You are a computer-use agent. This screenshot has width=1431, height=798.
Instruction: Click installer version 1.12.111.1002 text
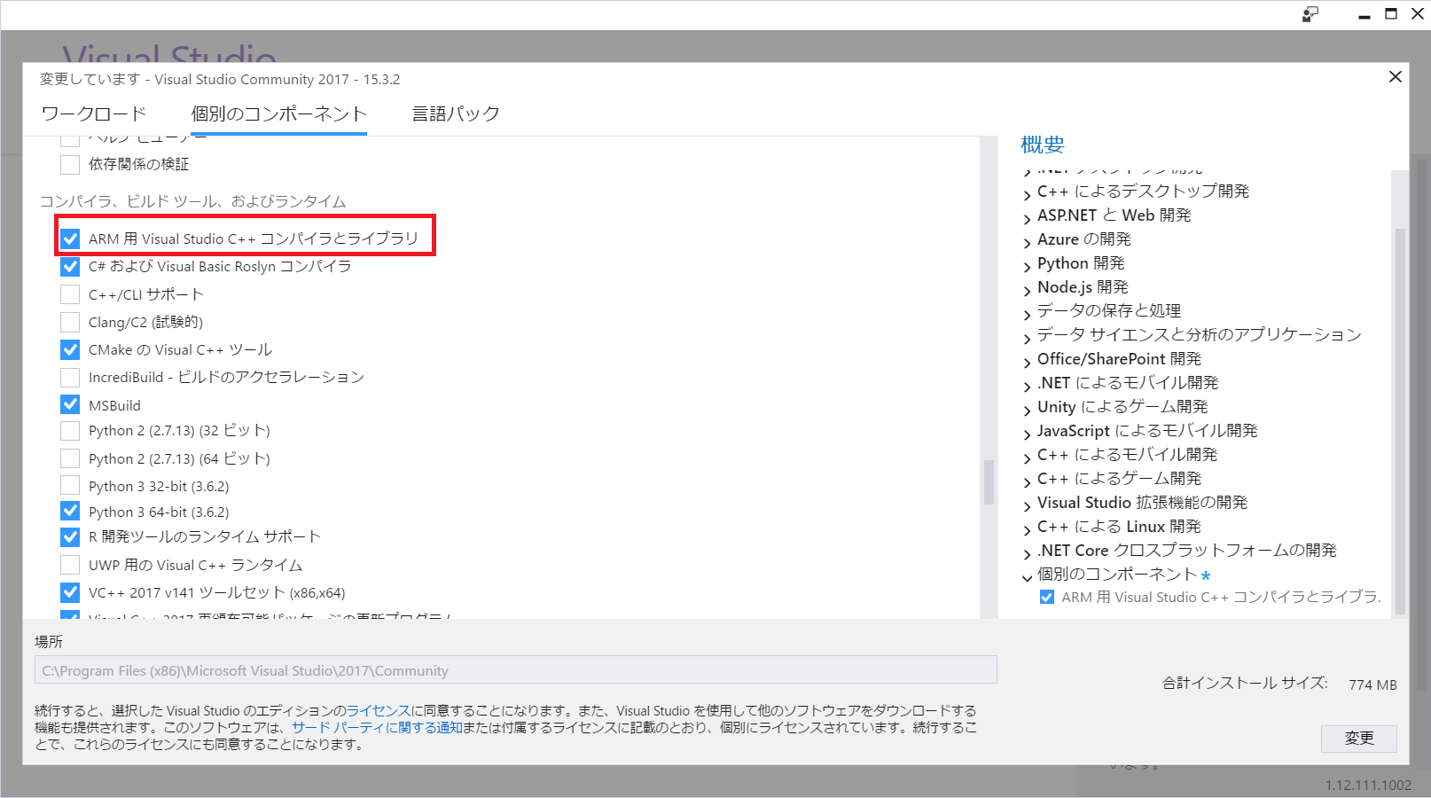pos(1368,786)
